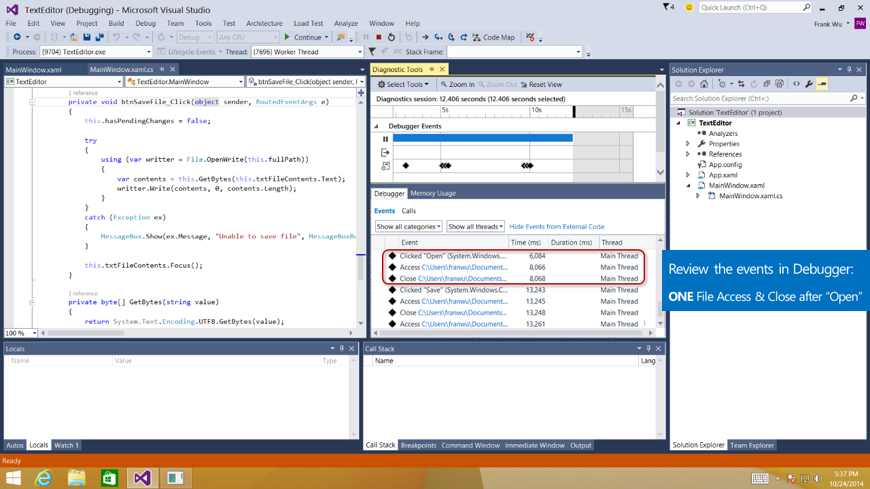Screen dimensions: 870x489
Task: Click the Output events track icon
Action: click(385, 152)
